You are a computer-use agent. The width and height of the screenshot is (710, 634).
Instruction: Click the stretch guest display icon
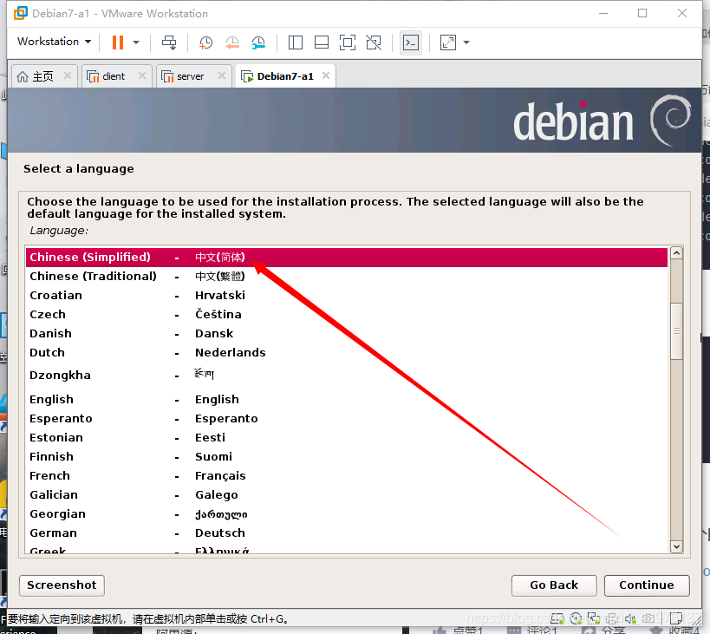448,42
